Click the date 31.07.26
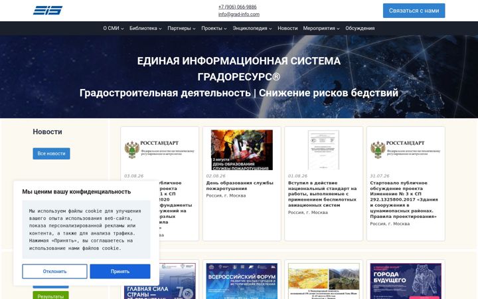478x299 pixels. 380,176
